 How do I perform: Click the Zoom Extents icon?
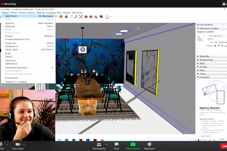[x=81, y=17]
